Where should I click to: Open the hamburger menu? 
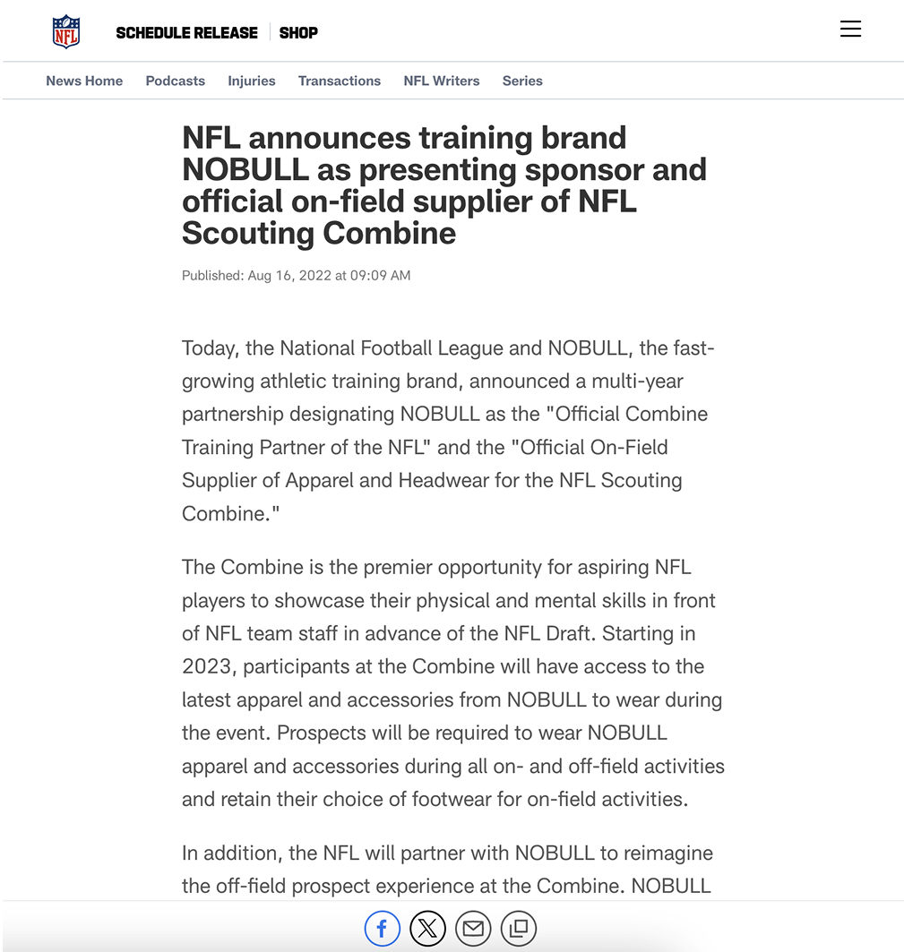tap(850, 29)
